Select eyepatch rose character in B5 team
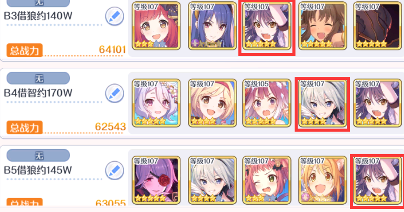Image resolution: width=404 pixels, height=212 pixels. (x=156, y=180)
